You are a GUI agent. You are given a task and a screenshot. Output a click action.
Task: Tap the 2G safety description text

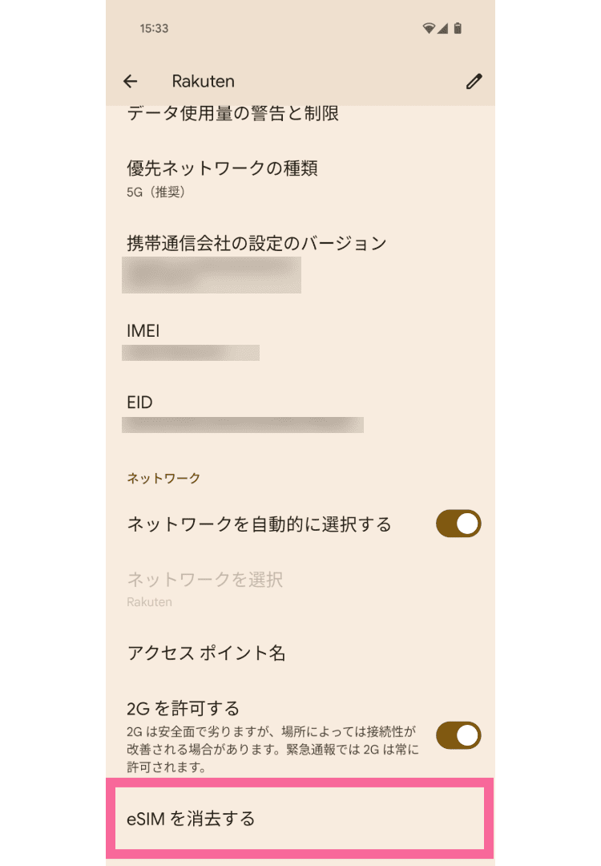(272, 749)
